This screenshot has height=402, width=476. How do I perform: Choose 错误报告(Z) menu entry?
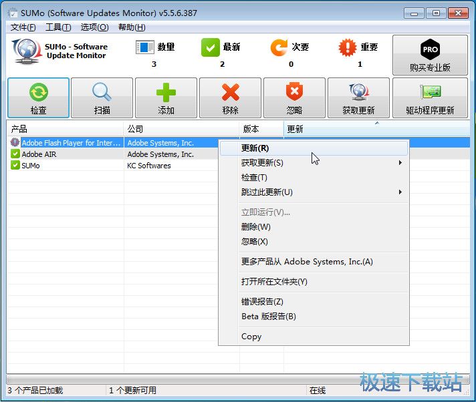(x=314, y=302)
